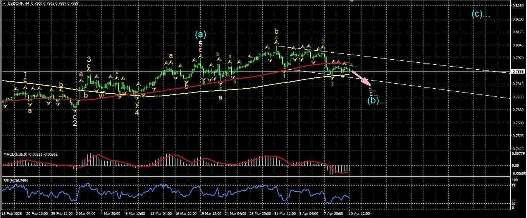Select the green wave label 1
The width and height of the screenshot is (527, 218).
tap(284, 76)
